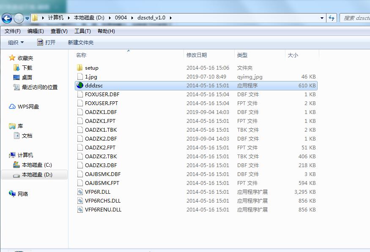Open the recent pages dropdown beside Forward

click(x=27, y=19)
